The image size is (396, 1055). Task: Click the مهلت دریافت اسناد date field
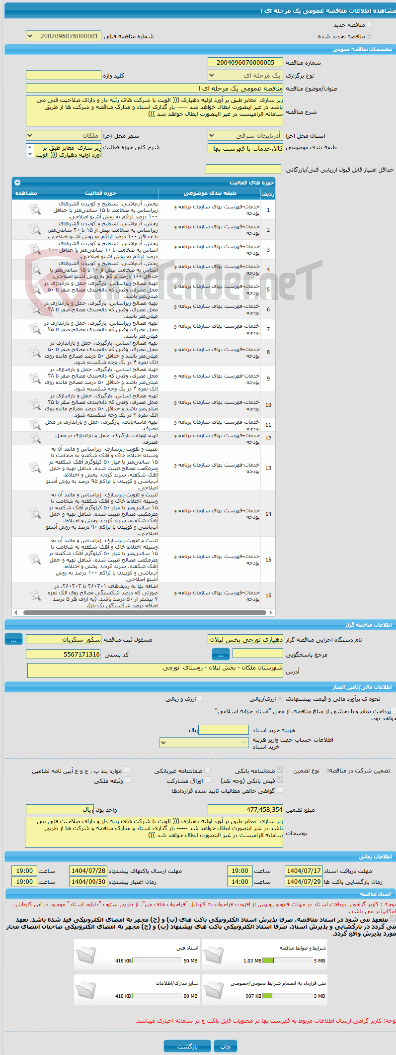[x=304, y=870]
